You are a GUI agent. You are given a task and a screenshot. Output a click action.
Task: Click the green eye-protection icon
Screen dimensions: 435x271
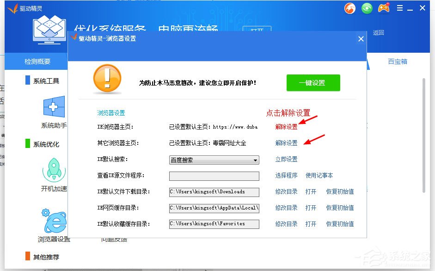click(367, 8)
